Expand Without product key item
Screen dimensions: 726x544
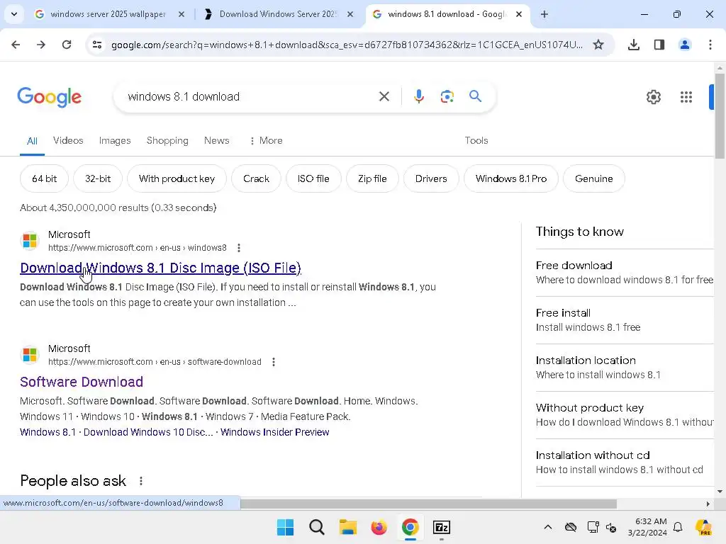point(625,415)
